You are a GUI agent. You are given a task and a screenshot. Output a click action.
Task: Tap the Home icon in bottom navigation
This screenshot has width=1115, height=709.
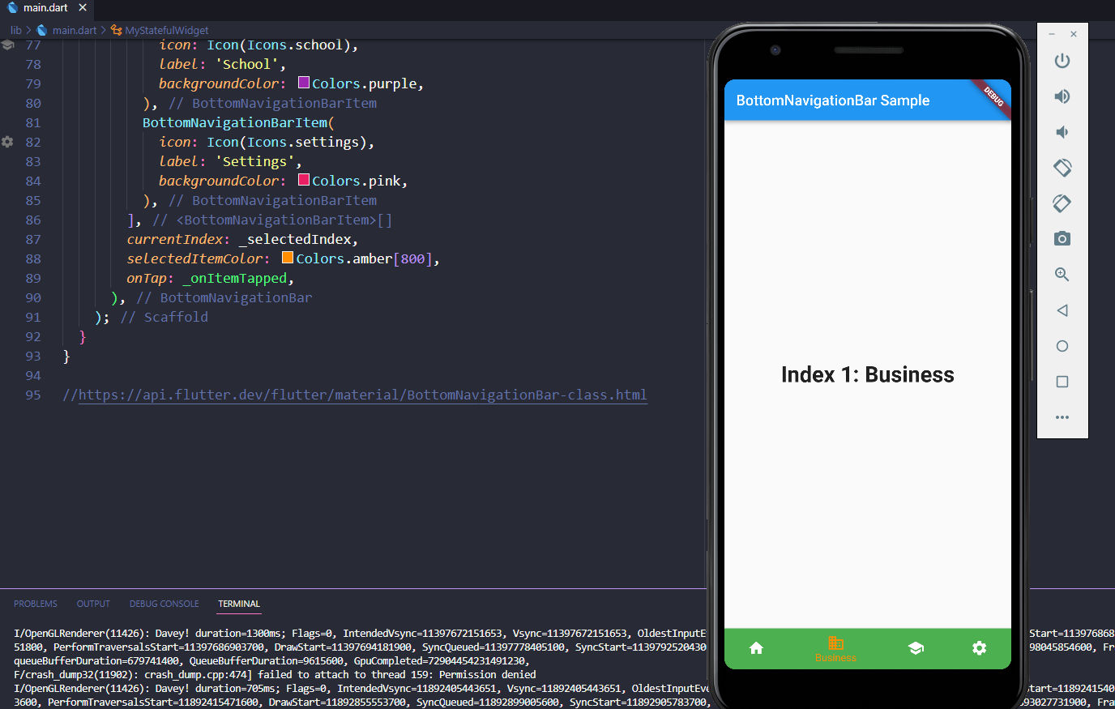coord(756,648)
